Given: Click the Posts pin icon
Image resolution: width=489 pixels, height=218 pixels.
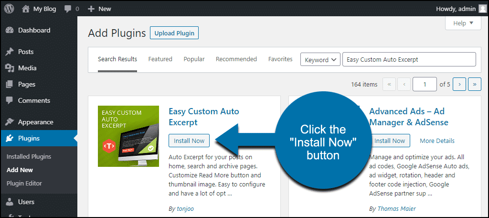Looking at the screenshot, I should (x=10, y=52).
